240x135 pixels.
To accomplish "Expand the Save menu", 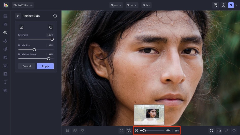I will pos(132,5).
